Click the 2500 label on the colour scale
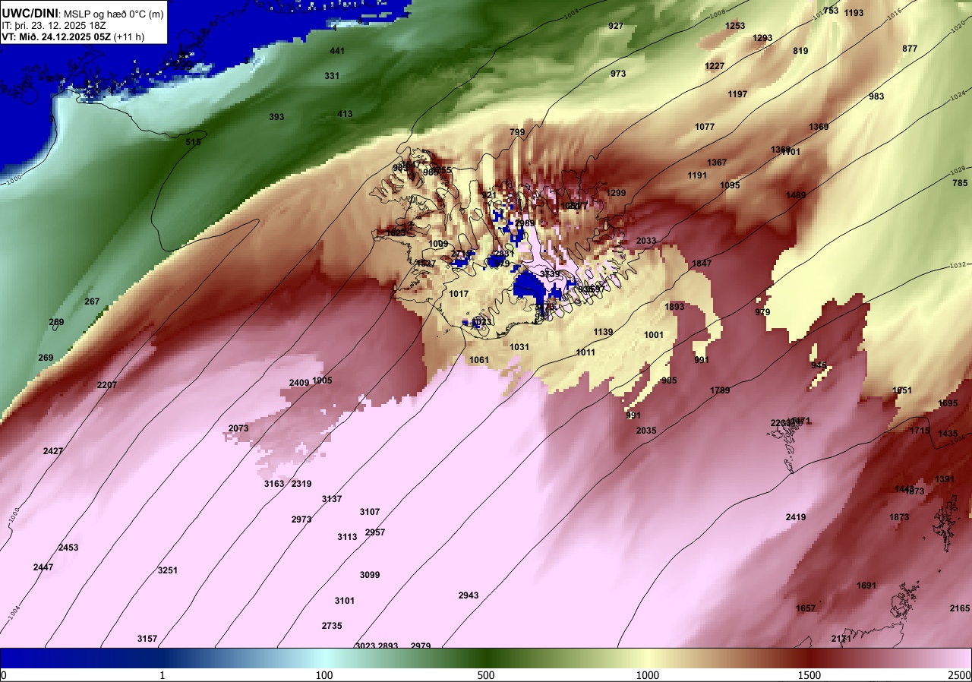Image resolution: width=972 pixels, height=682 pixels. [x=959, y=675]
